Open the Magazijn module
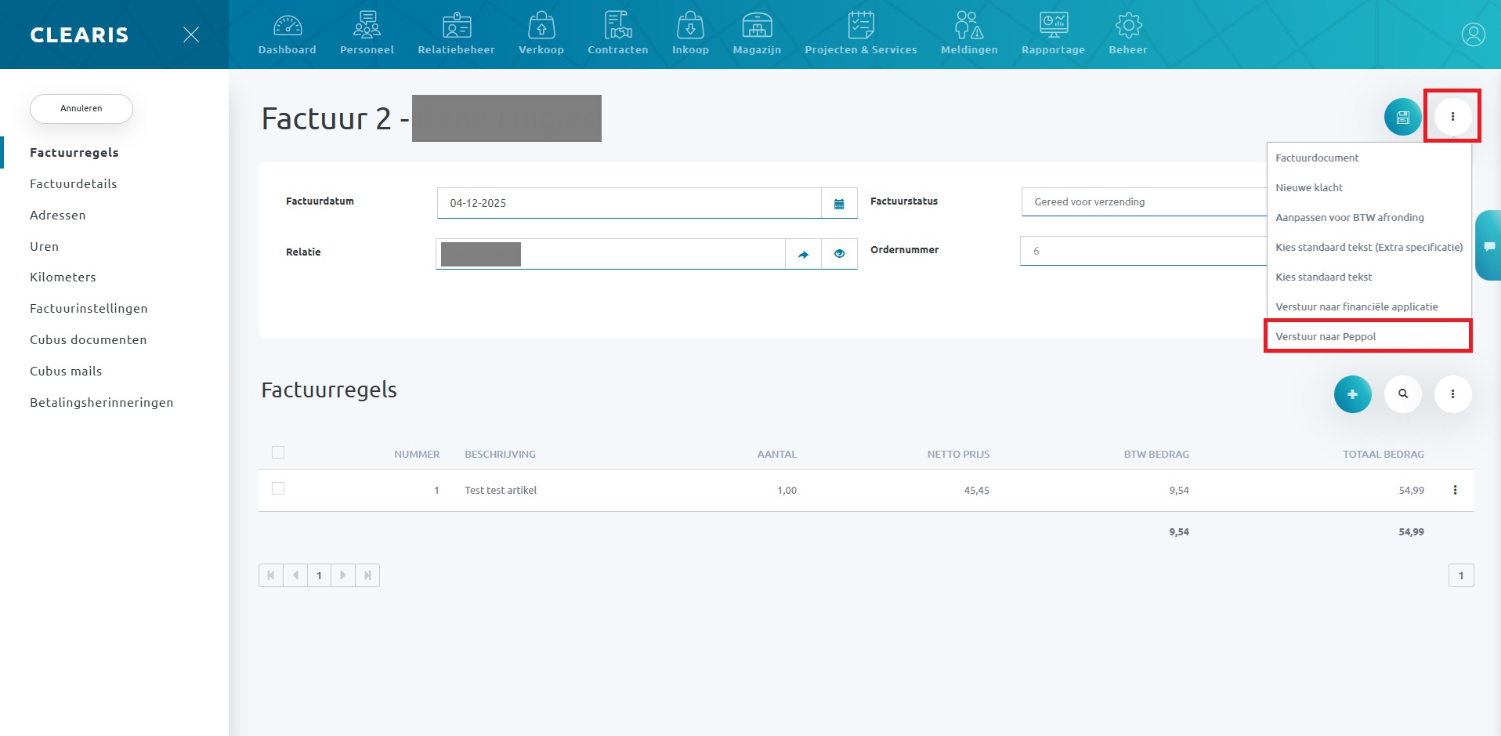The width and height of the screenshot is (1501, 736). tap(757, 34)
